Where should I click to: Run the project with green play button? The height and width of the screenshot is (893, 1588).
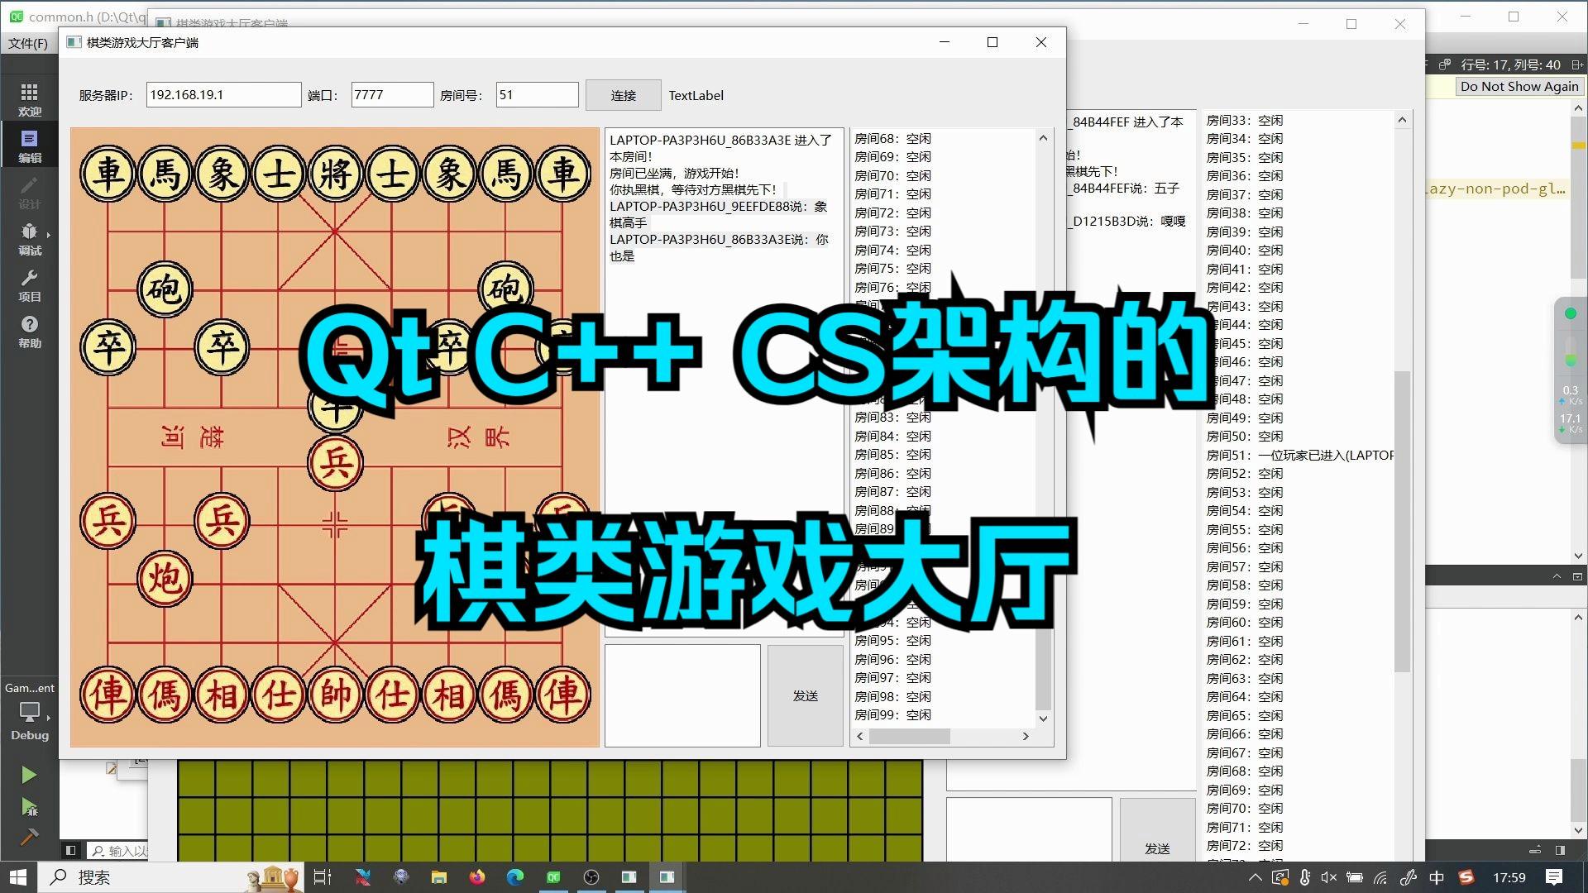click(x=29, y=775)
